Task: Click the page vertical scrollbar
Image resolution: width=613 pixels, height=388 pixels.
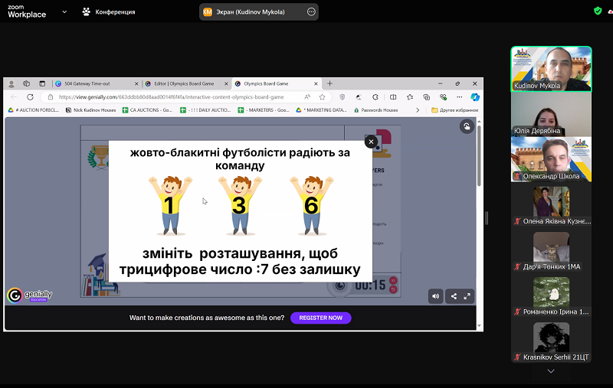Action: 479,156
